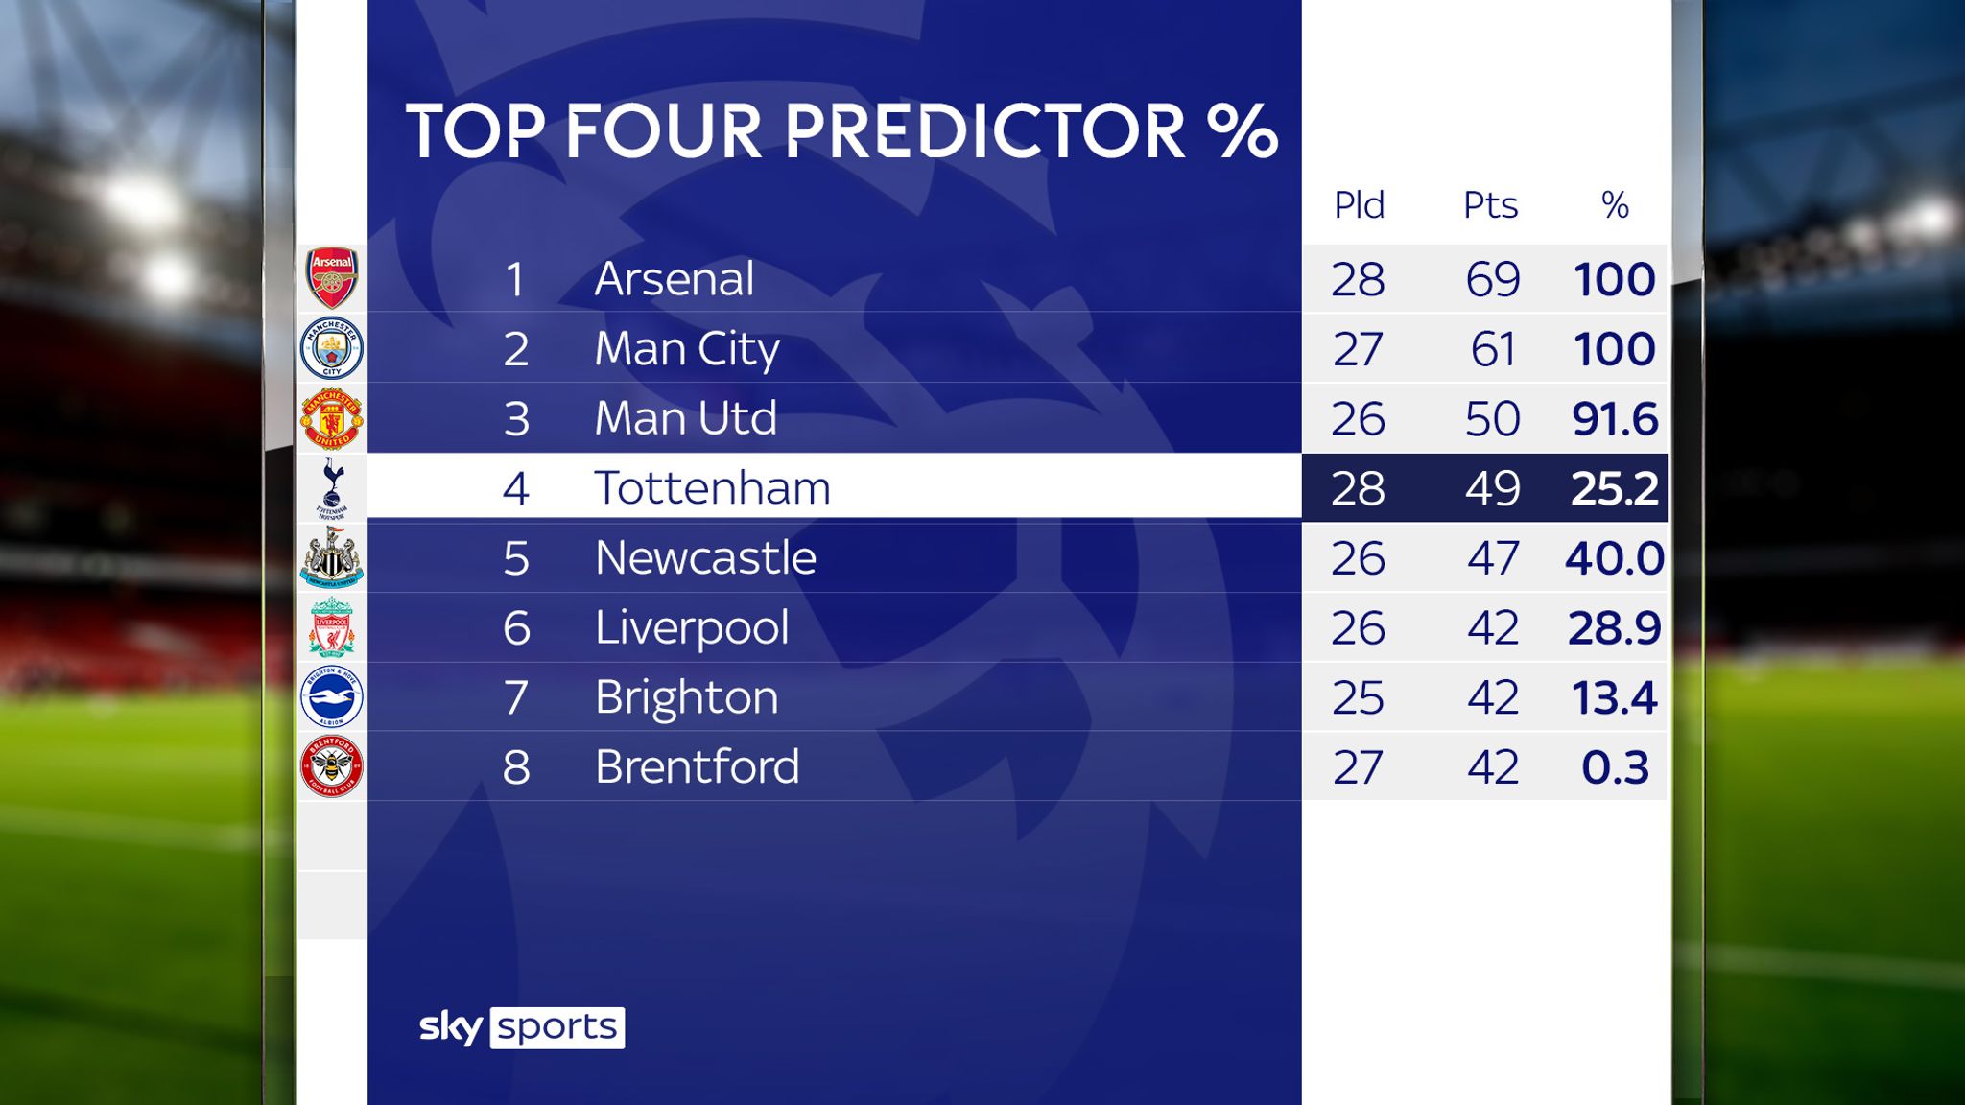Click Tottenham's 25.2 percentage value
Viewport: 1965px width, 1105px height.
click(x=1615, y=488)
